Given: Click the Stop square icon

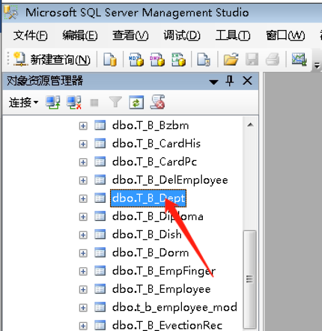Looking at the screenshot, I should [x=94, y=103].
